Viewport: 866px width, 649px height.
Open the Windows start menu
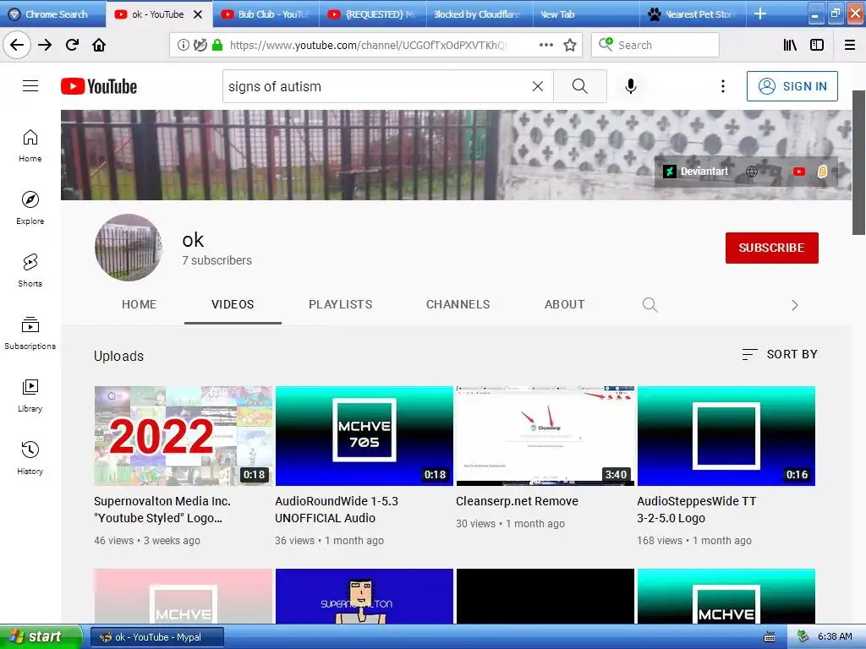pos(40,637)
